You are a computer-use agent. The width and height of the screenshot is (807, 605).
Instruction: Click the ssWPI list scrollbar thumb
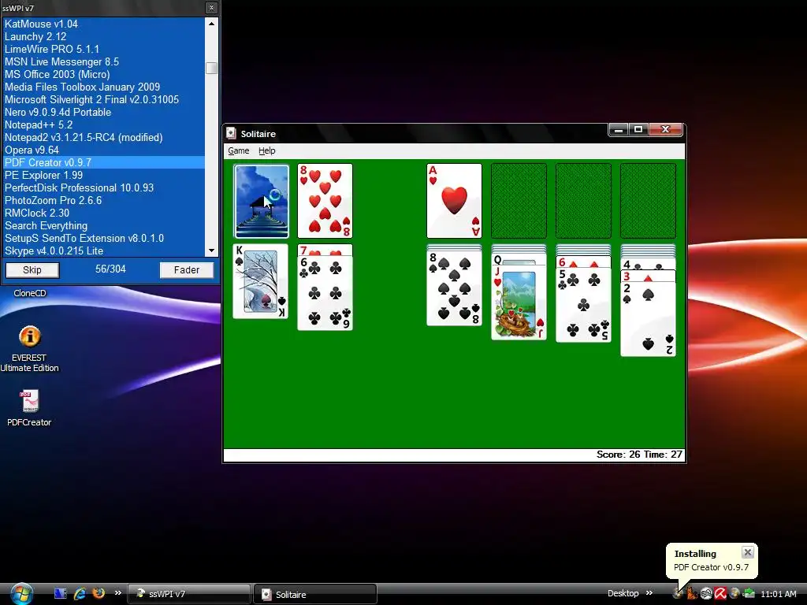coord(211,68)
